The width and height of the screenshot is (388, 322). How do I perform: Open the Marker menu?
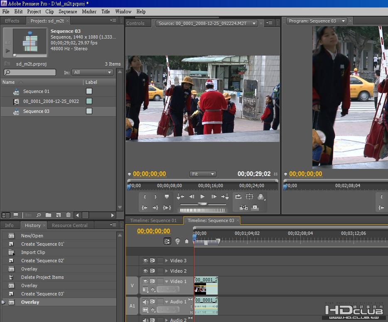(x=89, y=12)
